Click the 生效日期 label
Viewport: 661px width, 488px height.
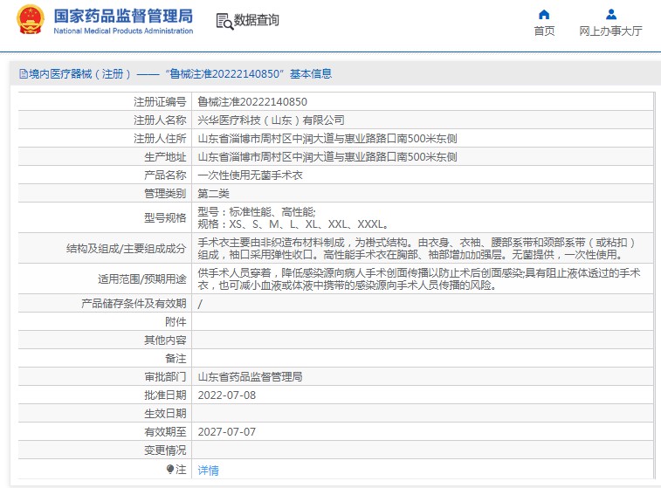[x=165, y=414]
